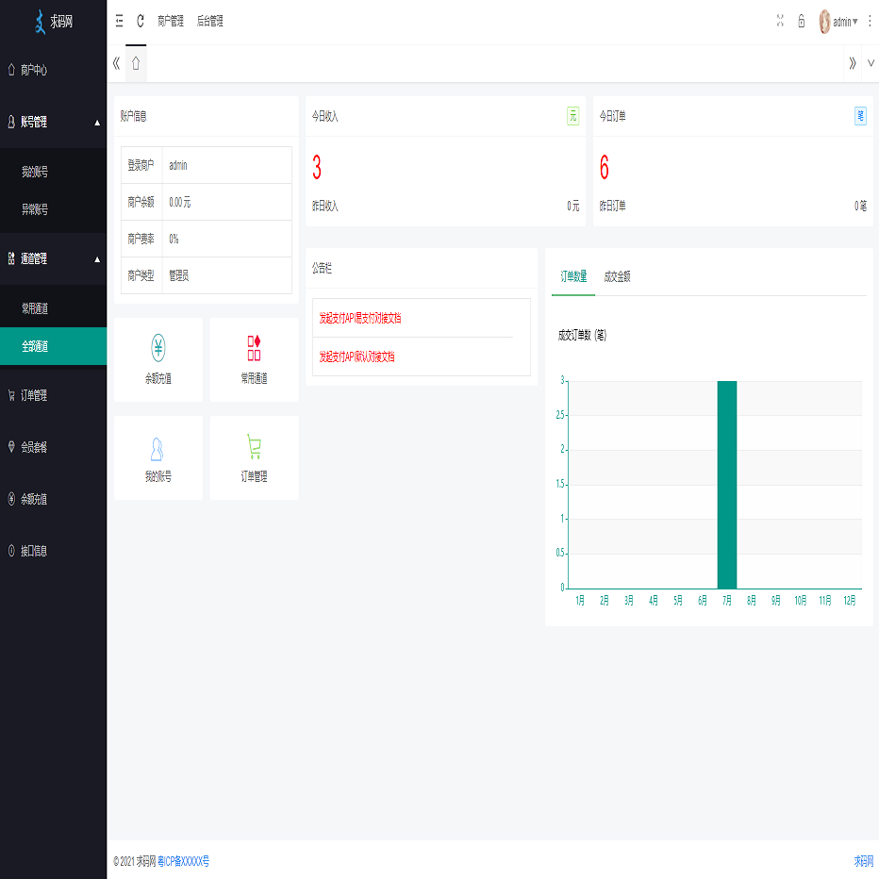The height and width of the screenshot is (879, 879).
Task: Click the home tab icon
Action: tap(136, 63)
